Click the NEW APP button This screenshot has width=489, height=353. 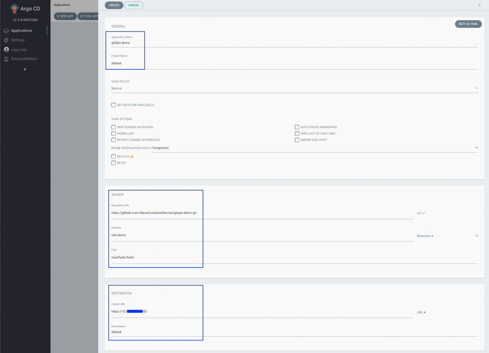tap(65, 16)
